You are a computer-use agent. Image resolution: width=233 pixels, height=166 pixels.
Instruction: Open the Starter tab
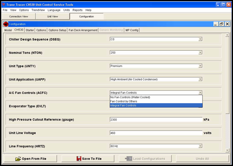coord(30,30)
